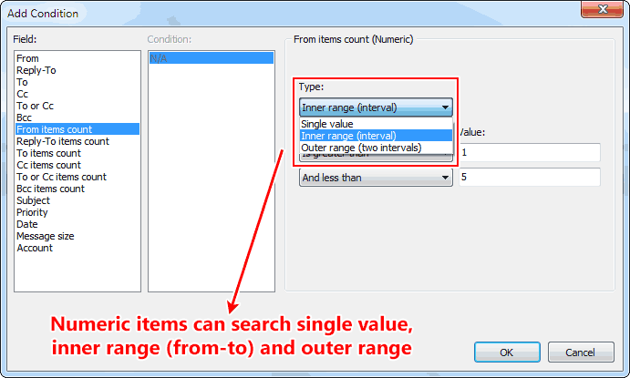Image resolution: width=630 pixels, height=378 pixels.
Task: Confirm with the OK button
Action: pos(507,352)
